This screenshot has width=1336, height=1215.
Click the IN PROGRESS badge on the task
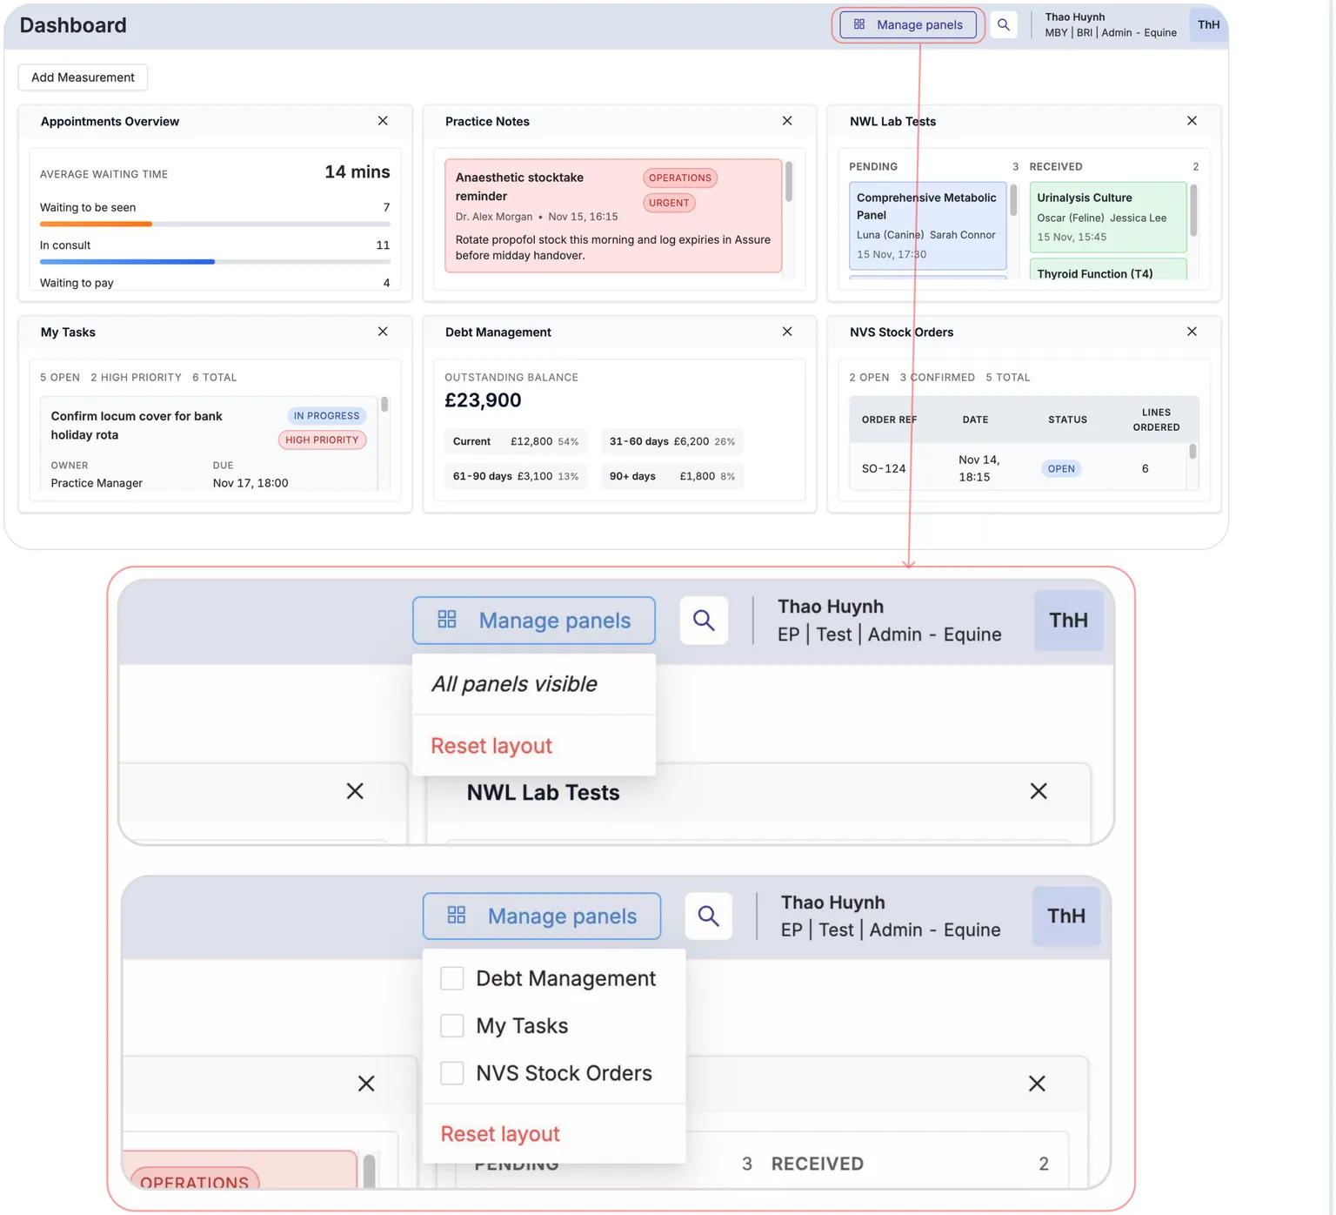click(326, 416)
